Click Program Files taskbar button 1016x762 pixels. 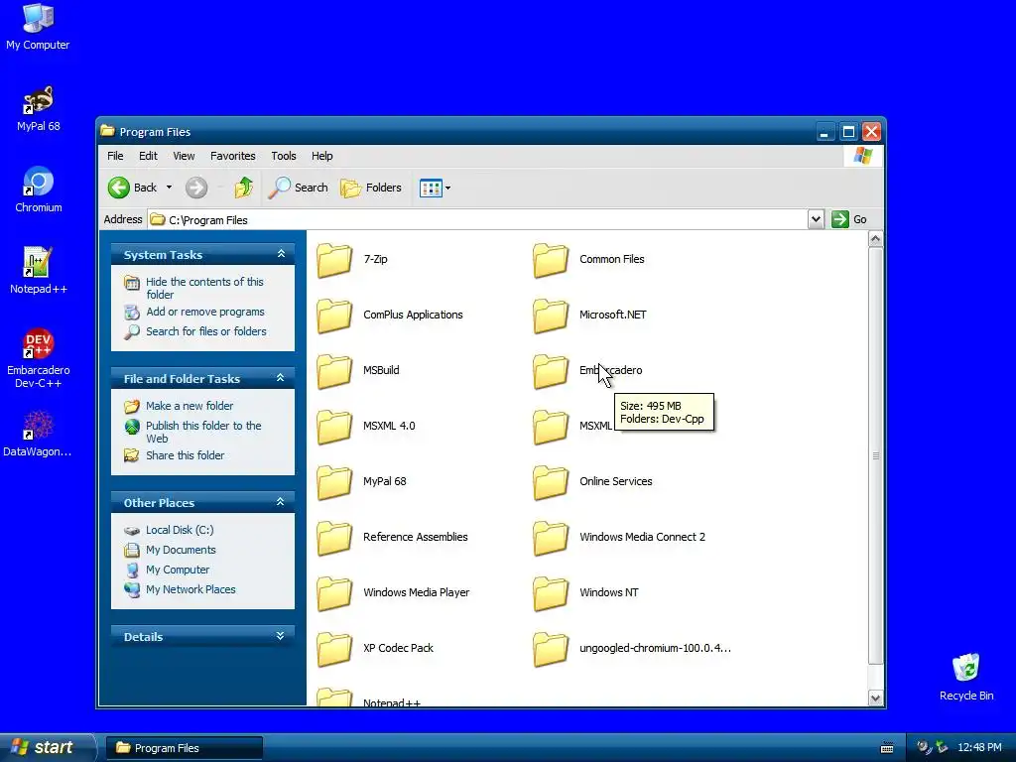(x=184, y=748)
